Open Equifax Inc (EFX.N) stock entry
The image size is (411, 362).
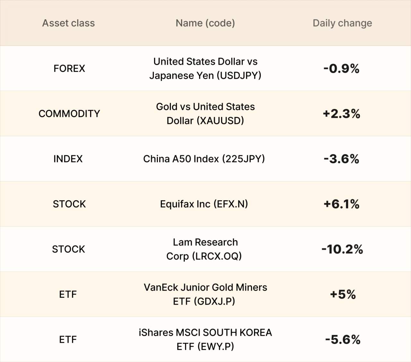point(204,204)
